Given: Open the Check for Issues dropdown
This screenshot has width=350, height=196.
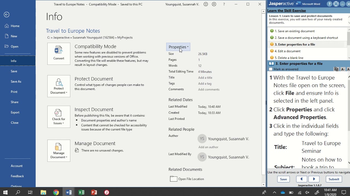Looking at the screenshot, I should [x=59, y=117].
